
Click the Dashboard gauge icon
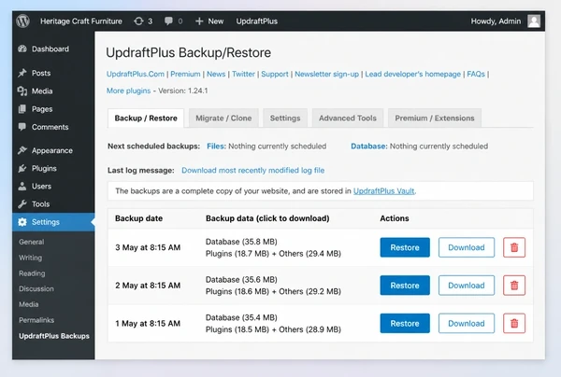22,49
